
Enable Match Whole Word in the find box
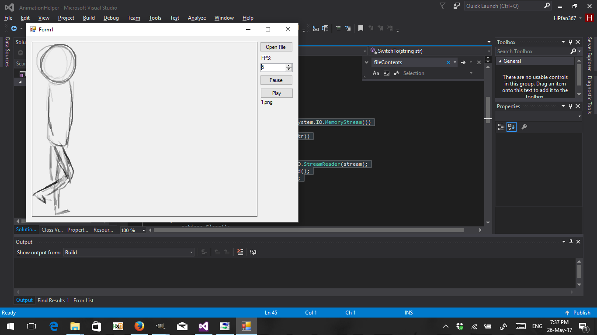point(386,73)
